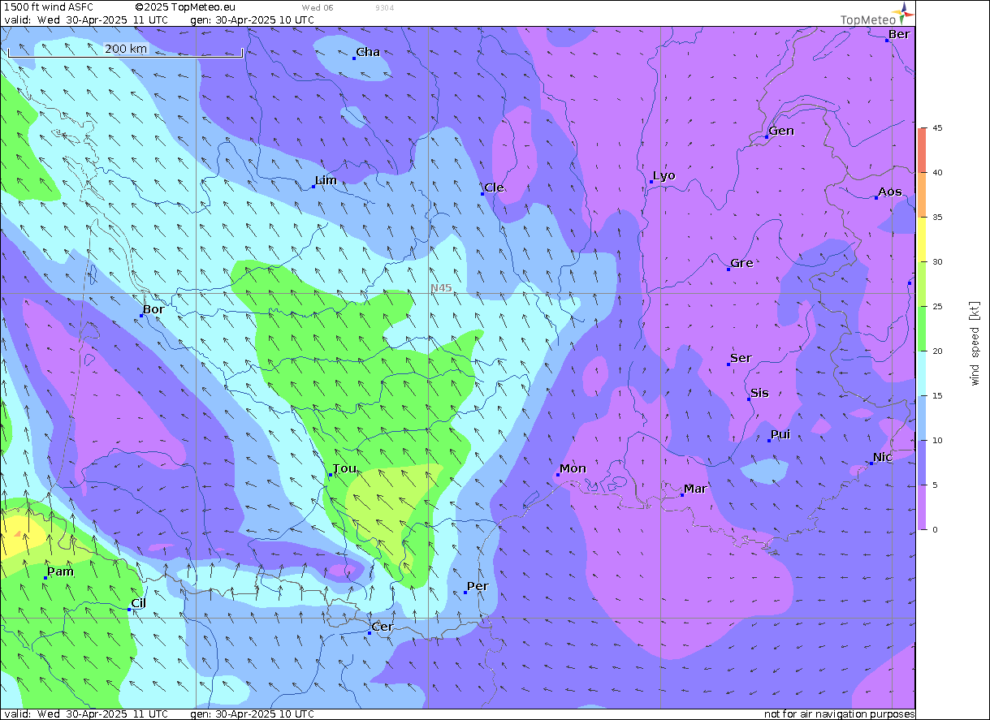Click the "Wed 06" header text
The height and width of the screenshot is (720, 990).
pyautogui.click(x=318, y=7)
